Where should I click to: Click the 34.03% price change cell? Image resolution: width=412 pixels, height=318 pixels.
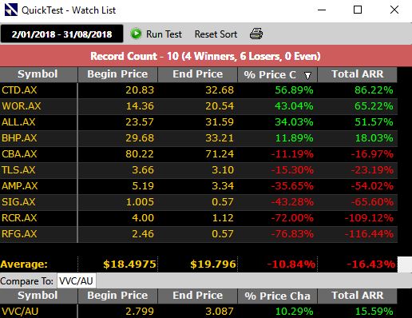click(294, 122)
